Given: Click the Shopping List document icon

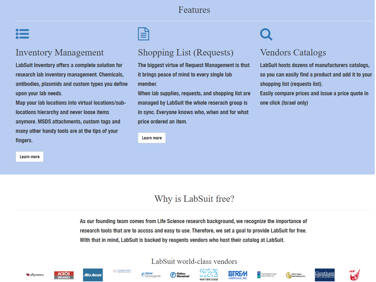Looking at the screenshot, I should [144, 34].
